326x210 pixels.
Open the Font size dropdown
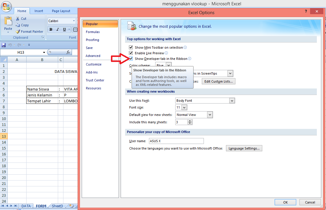click(x=184, y=107)
